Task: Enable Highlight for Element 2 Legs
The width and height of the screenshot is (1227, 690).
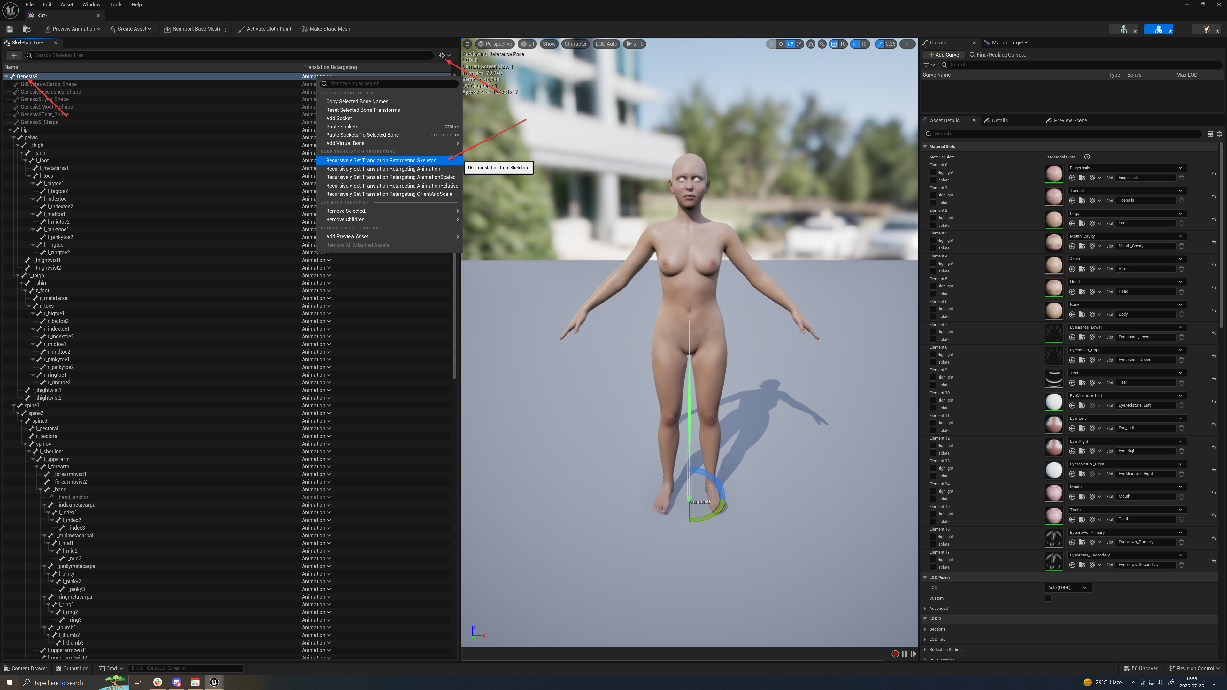Action: (933, 218)
